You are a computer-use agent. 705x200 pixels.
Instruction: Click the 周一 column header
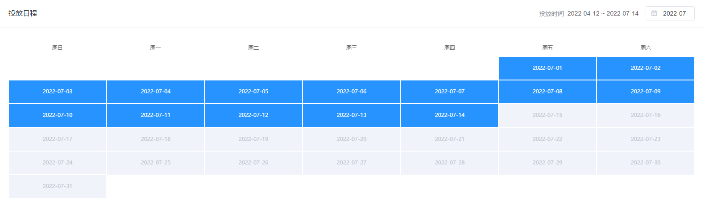156,48
